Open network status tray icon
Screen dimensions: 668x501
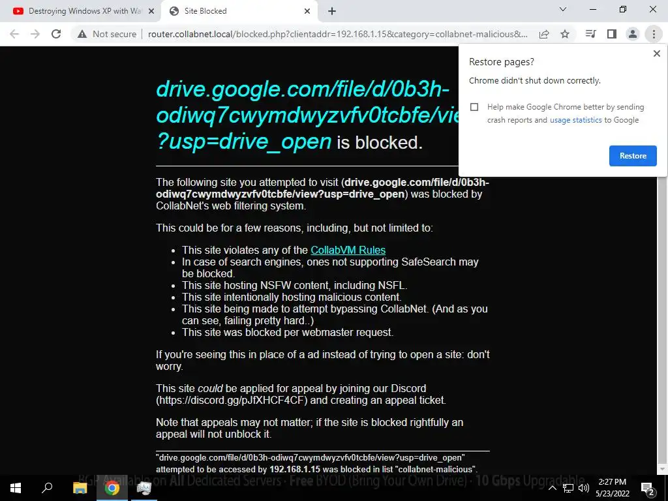tap(568, 488)
